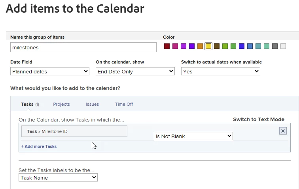This screenshot has height=189, width=299.
Task: Expand the End Date Only dropdown
Action: [x=135, y=71]
